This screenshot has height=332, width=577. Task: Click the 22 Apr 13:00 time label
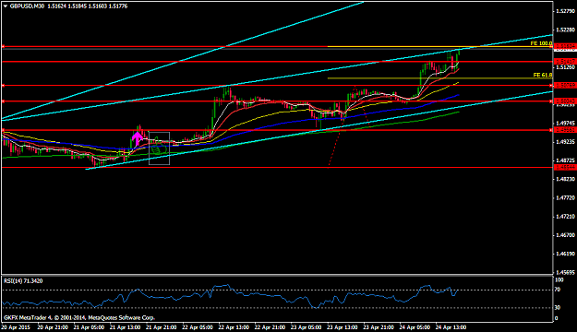click(234, 327)
